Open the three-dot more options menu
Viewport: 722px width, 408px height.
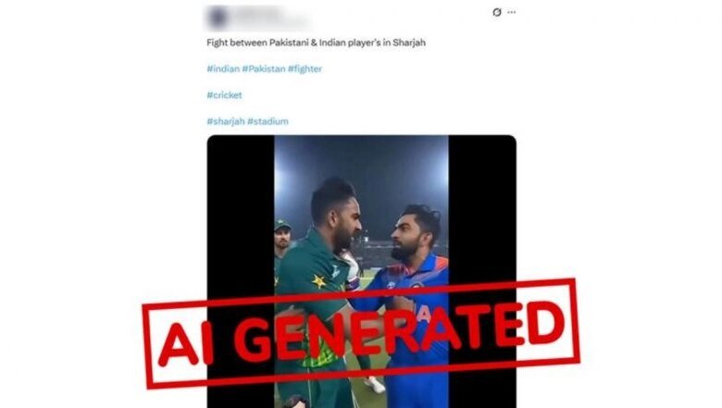512,12
